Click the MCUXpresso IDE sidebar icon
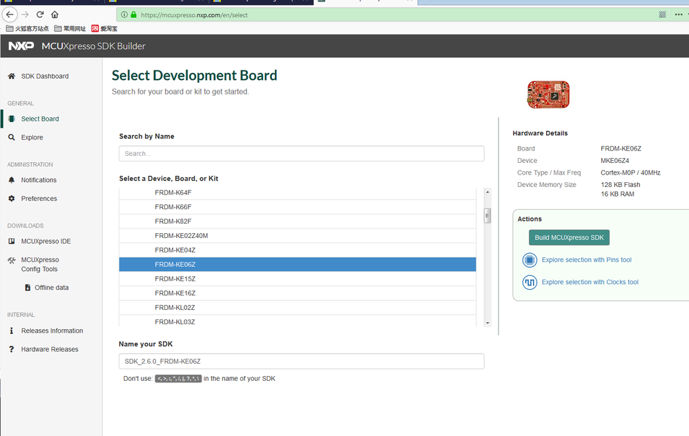This screenshot has width=689, height=436. coord(12,241)
